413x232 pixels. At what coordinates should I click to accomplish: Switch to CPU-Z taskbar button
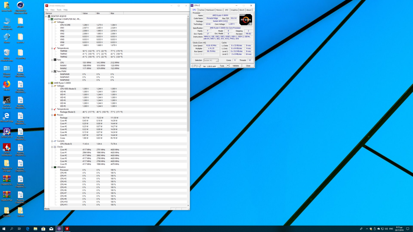[x=59, y=229]
